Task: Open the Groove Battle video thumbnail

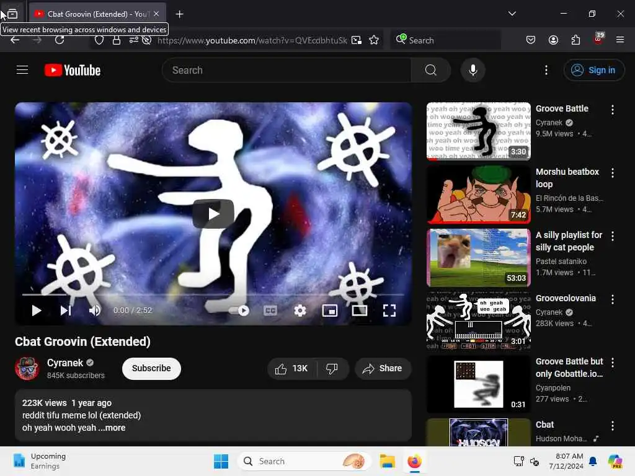Action: tap(478, 131)
